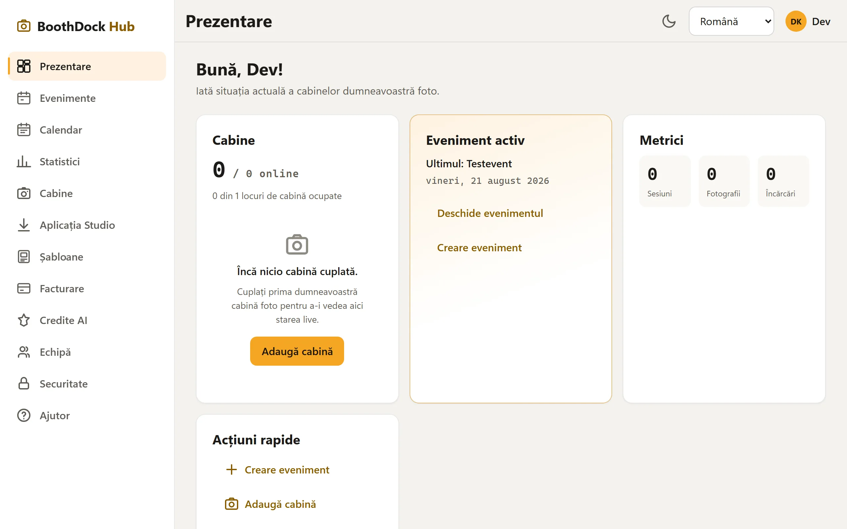The width and height of the screenshot is (847, 529).
Task: Open the Română language dropdown
Action: click(731, 21)
